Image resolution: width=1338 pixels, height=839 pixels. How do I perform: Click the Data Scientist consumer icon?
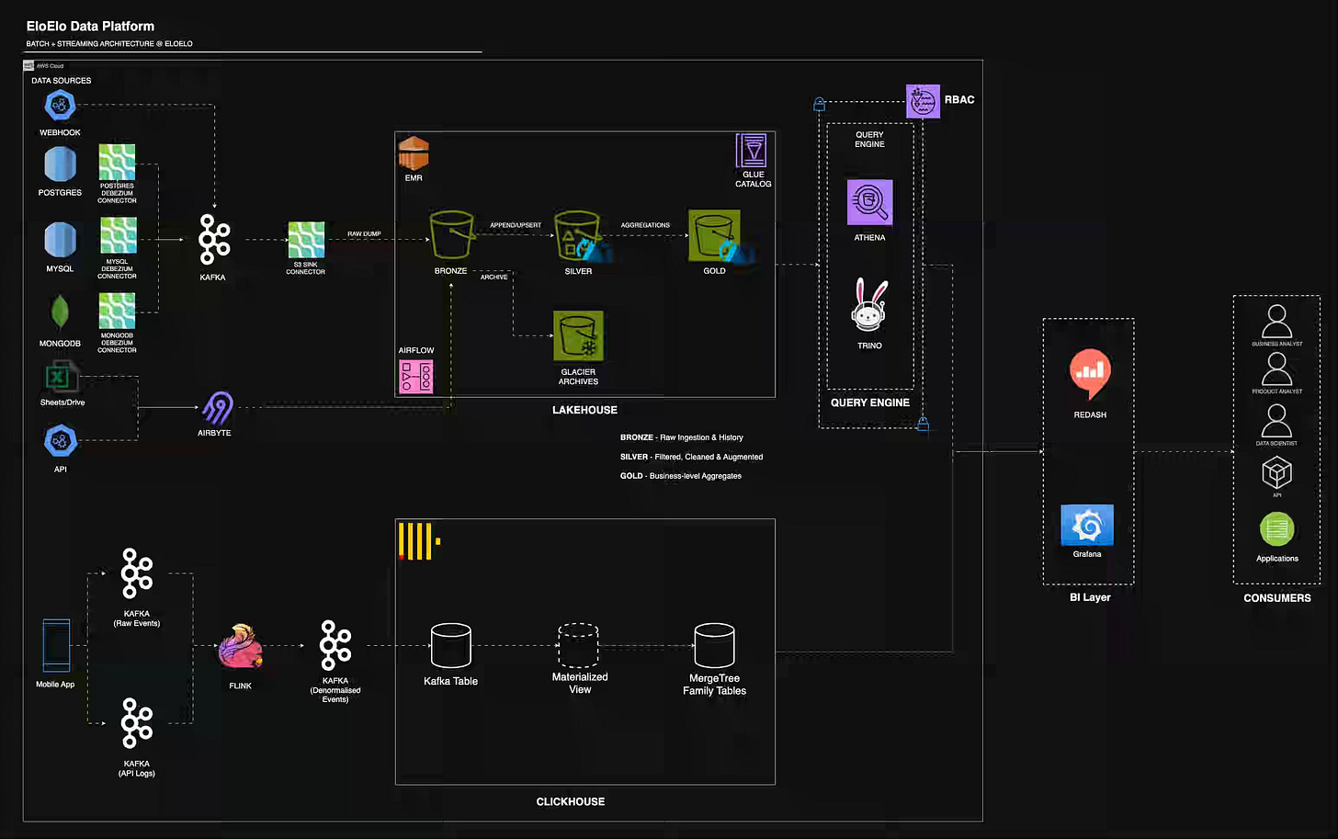(x=1276, y=422)
